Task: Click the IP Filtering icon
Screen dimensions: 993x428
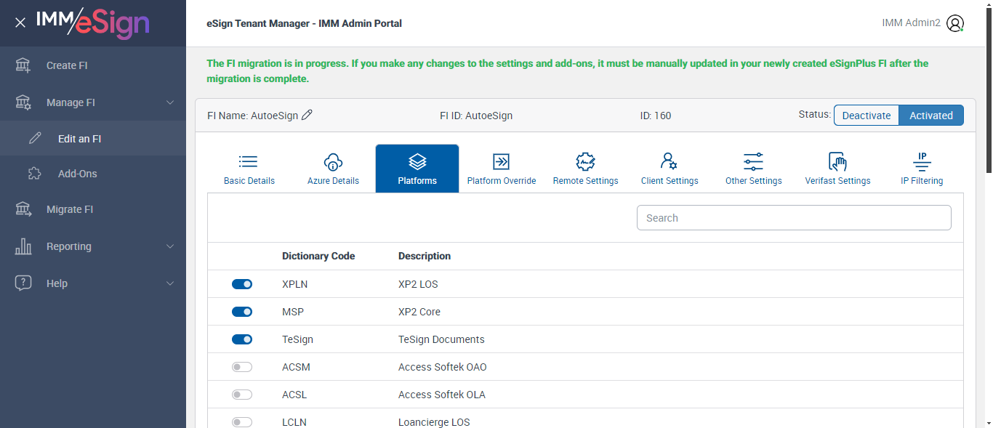Action: [x=922, y=161]
